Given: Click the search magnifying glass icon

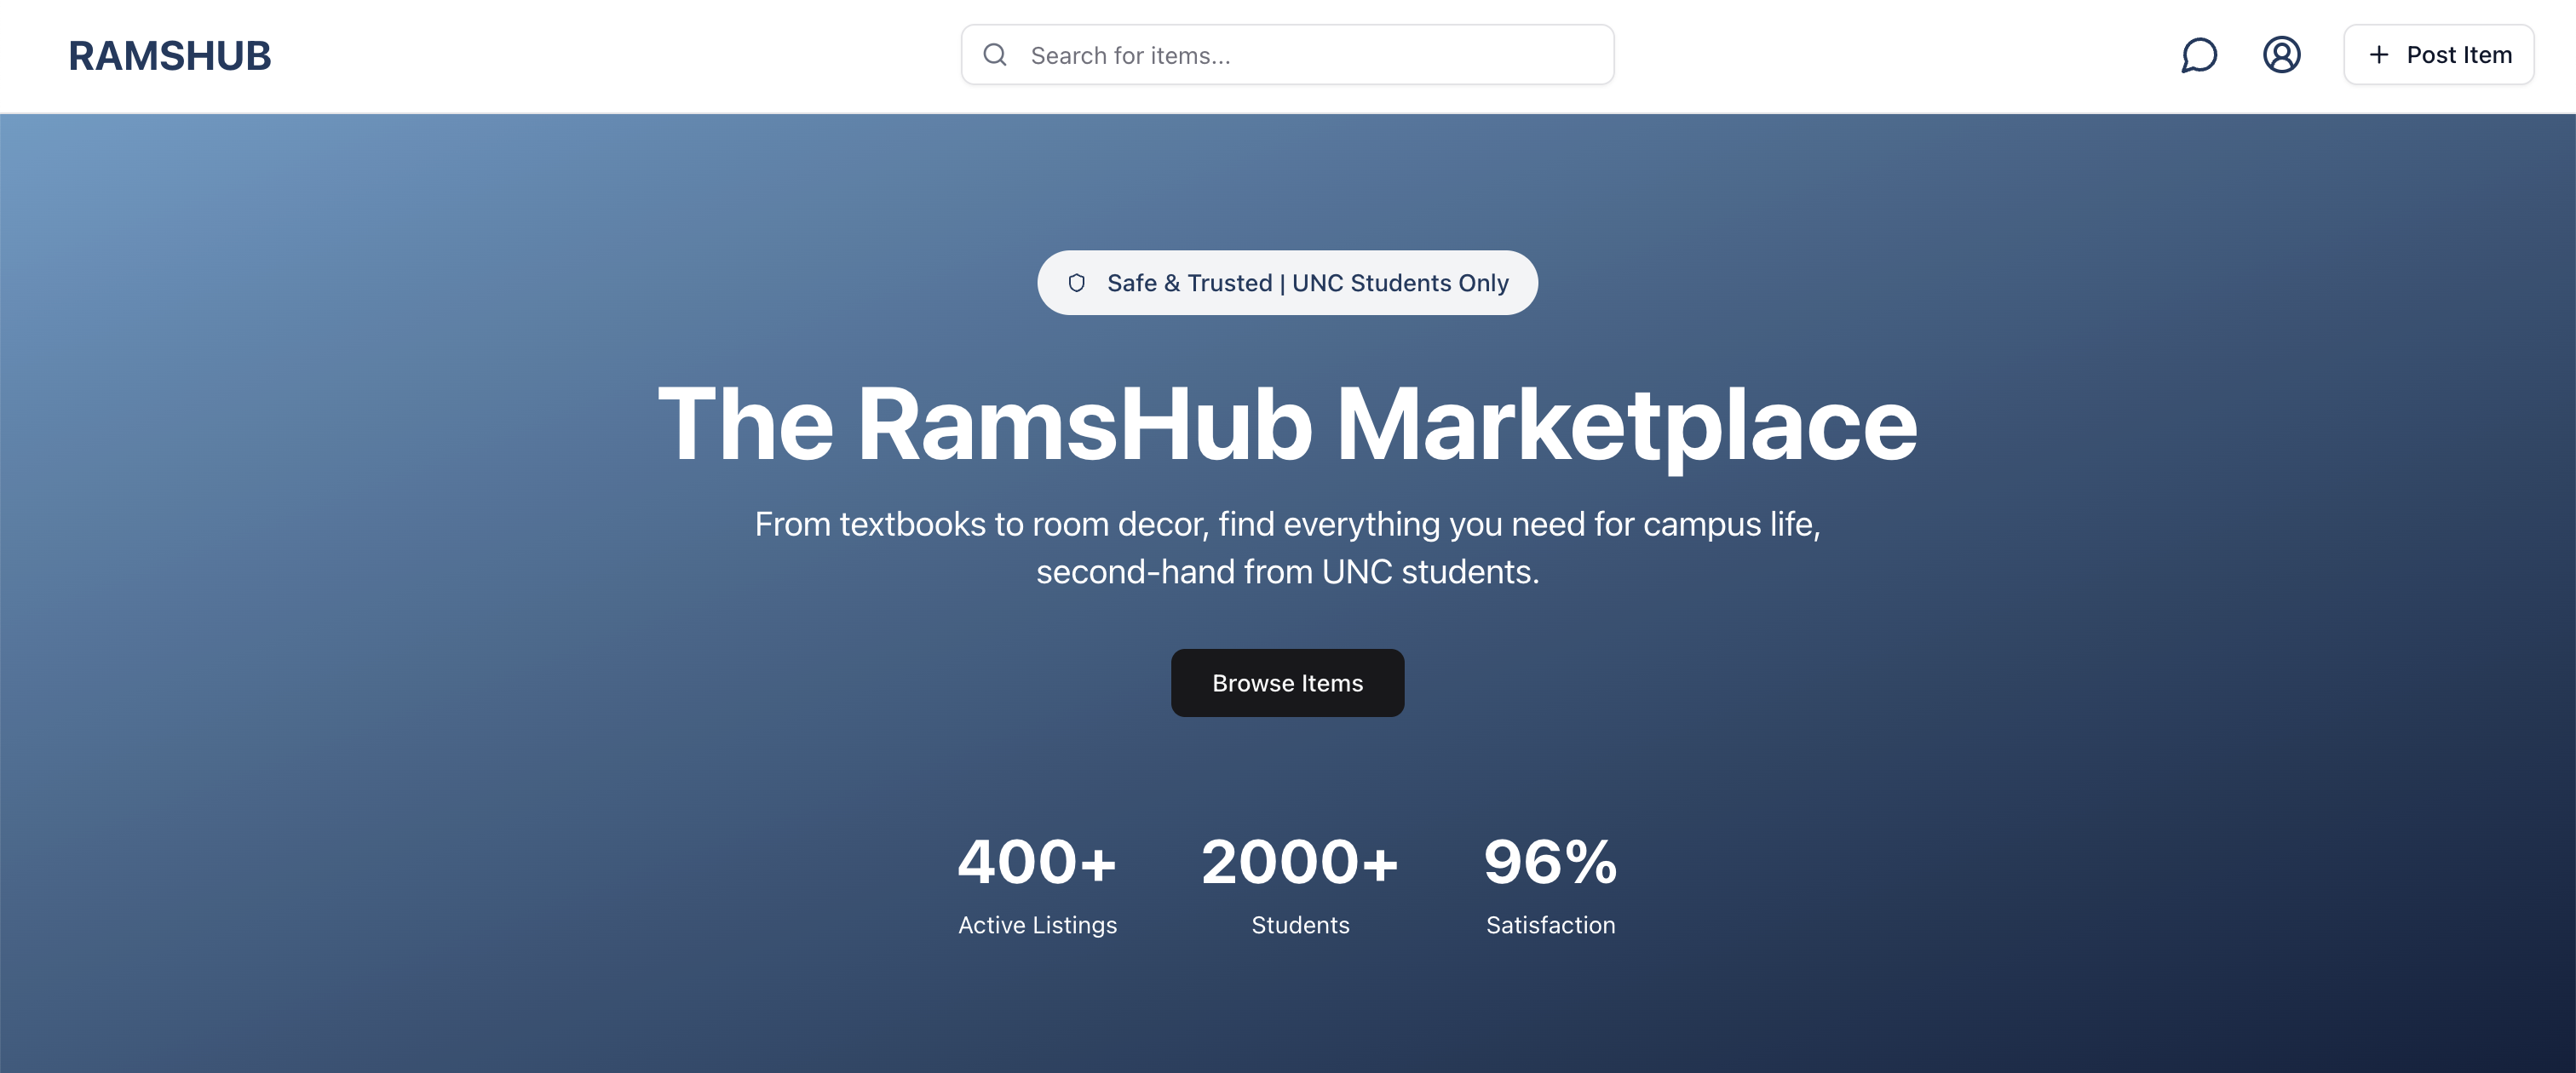Looking at the screenshot, I should click(x=994, y=55).
